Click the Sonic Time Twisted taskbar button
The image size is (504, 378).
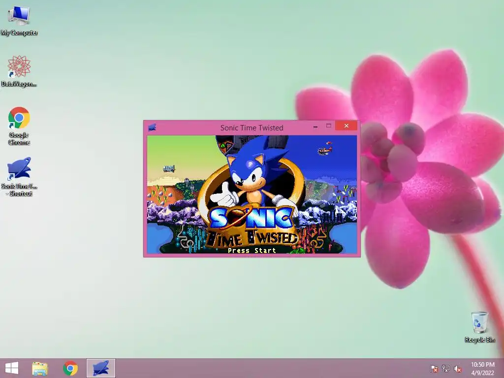[x=100, y=368]
